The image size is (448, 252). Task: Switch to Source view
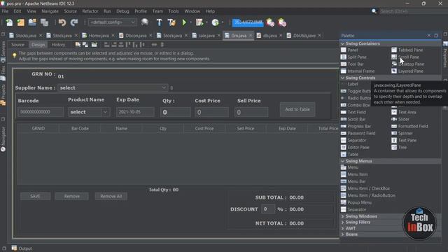tap(17, 45)
